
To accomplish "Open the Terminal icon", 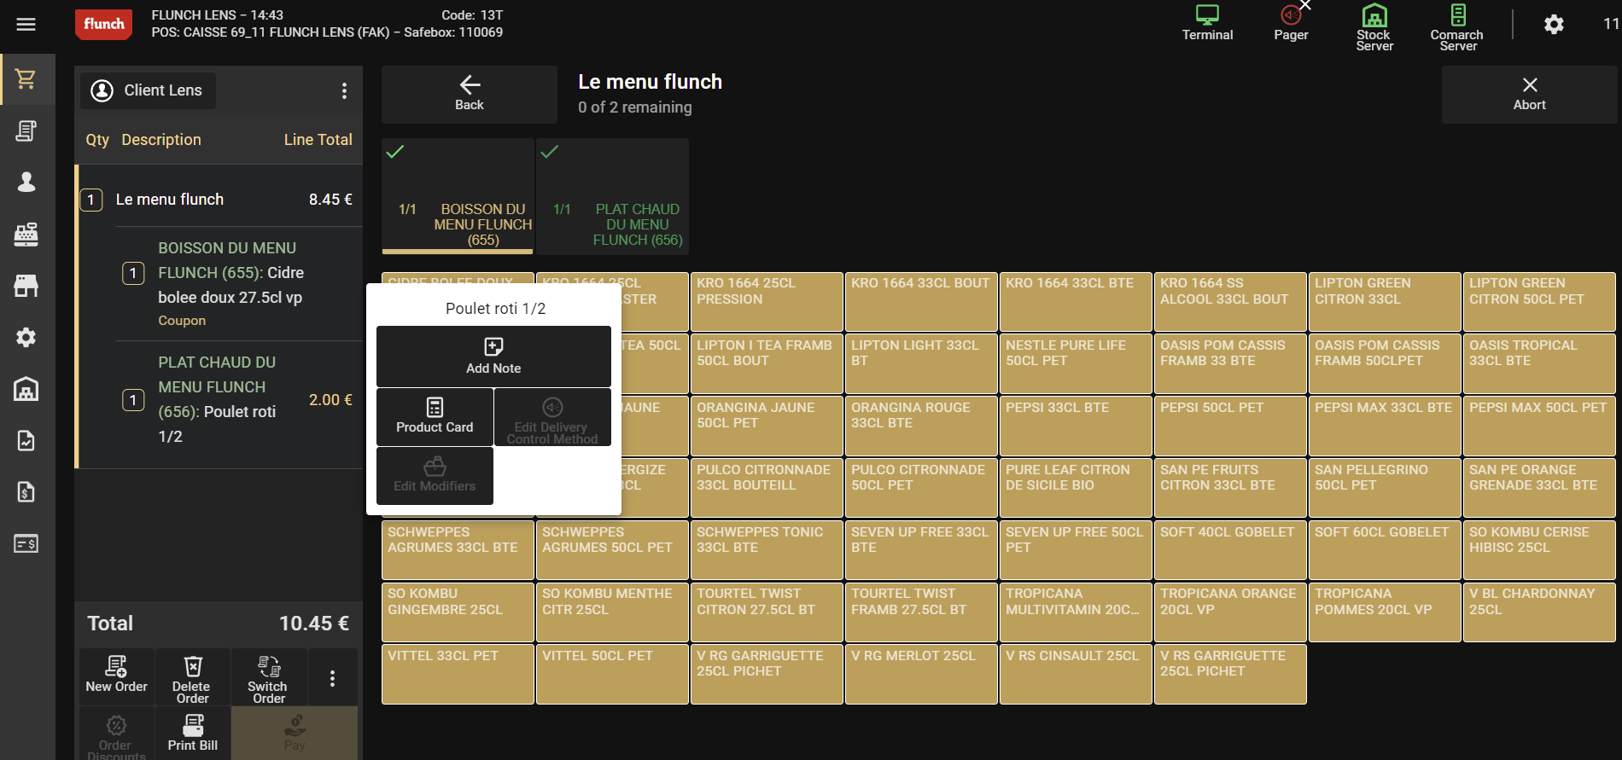I will coord(1207,23).
